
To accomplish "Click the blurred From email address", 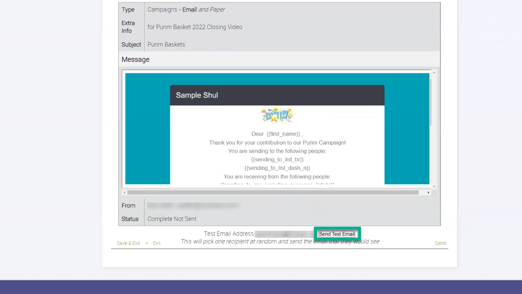I will [192, 205].
